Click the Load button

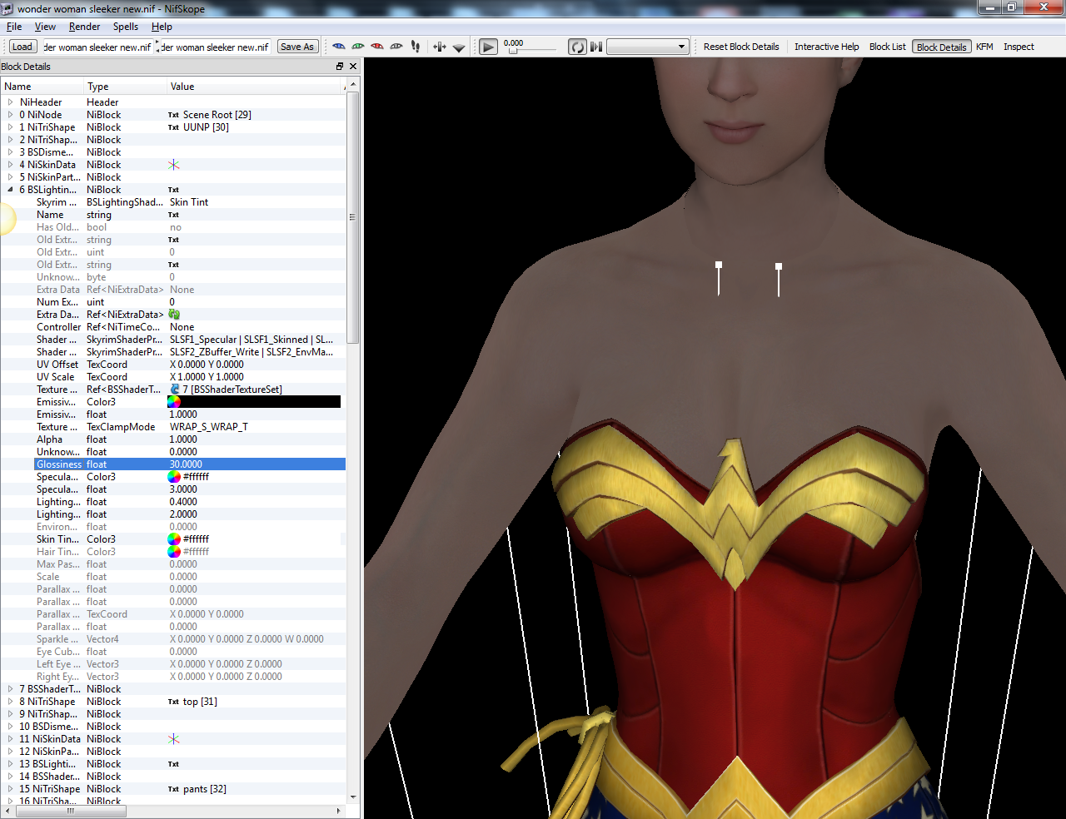tap(22, 47)
